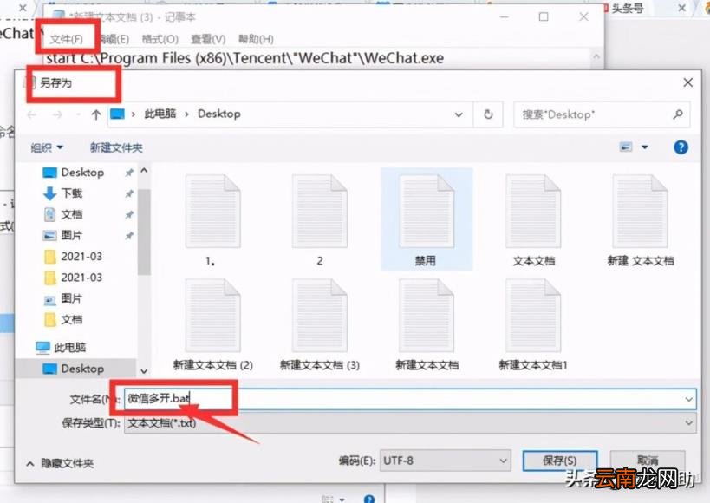Select the file 新建文本文档1
The height and width of the screenshot is (503, 710).
coord(533,325)
